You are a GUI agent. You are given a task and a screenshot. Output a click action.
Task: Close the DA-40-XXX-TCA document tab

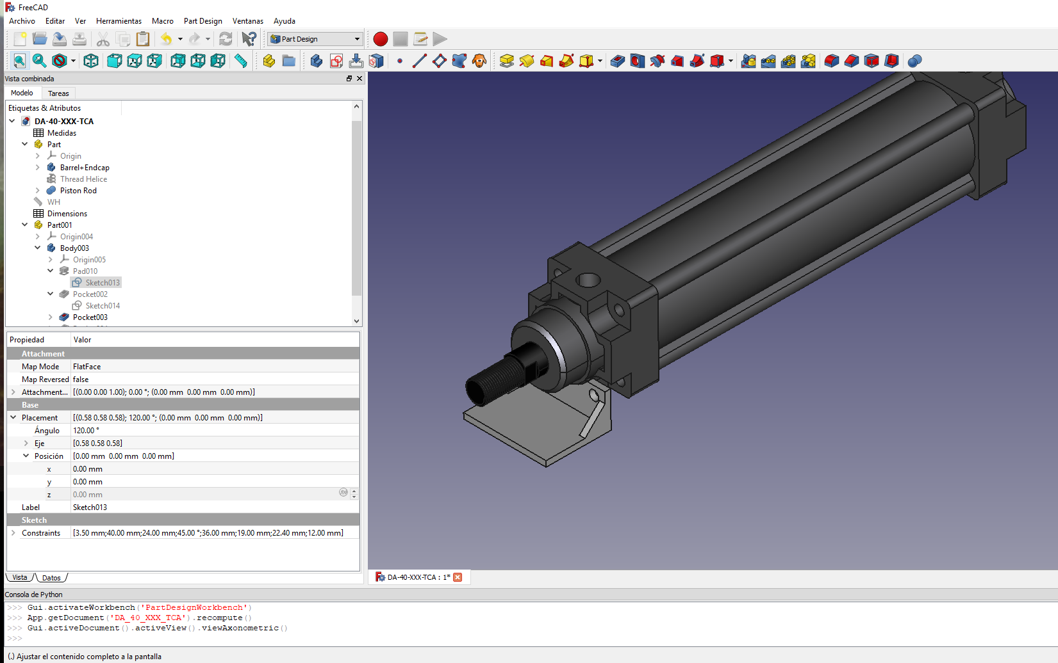tap(458, 577)
